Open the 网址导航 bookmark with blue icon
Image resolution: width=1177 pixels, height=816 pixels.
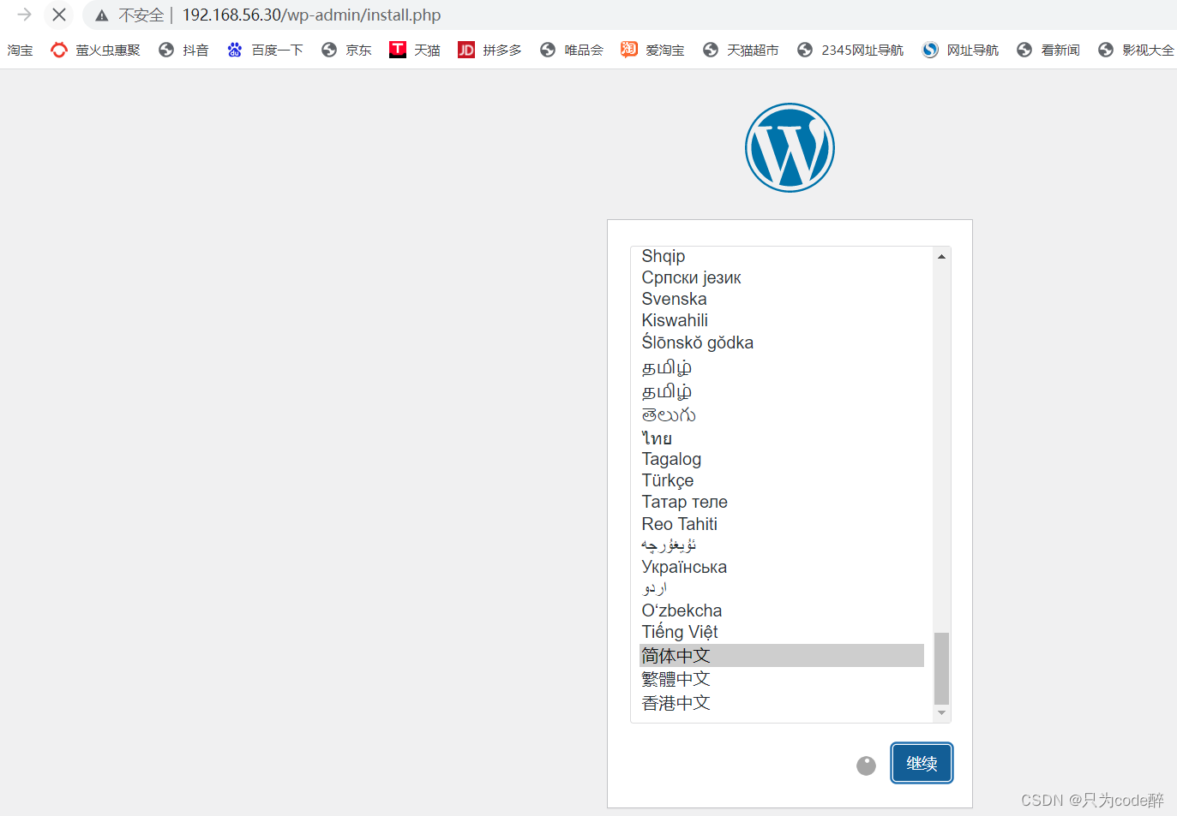point(960,51)
